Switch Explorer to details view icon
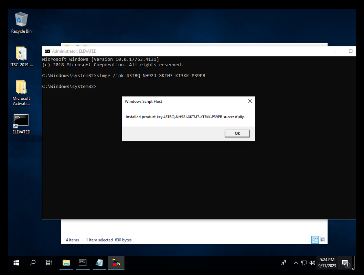Viewport: 364px width, 275px height. tap(315, 240)
